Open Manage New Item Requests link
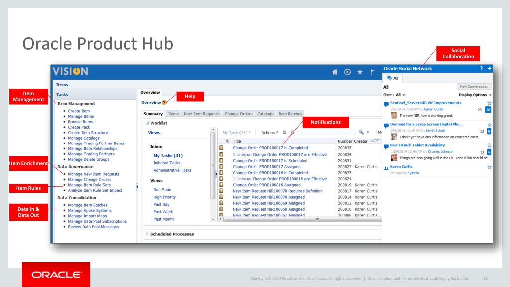This screenshot has height=287, width=510. [x=93, y=174]
